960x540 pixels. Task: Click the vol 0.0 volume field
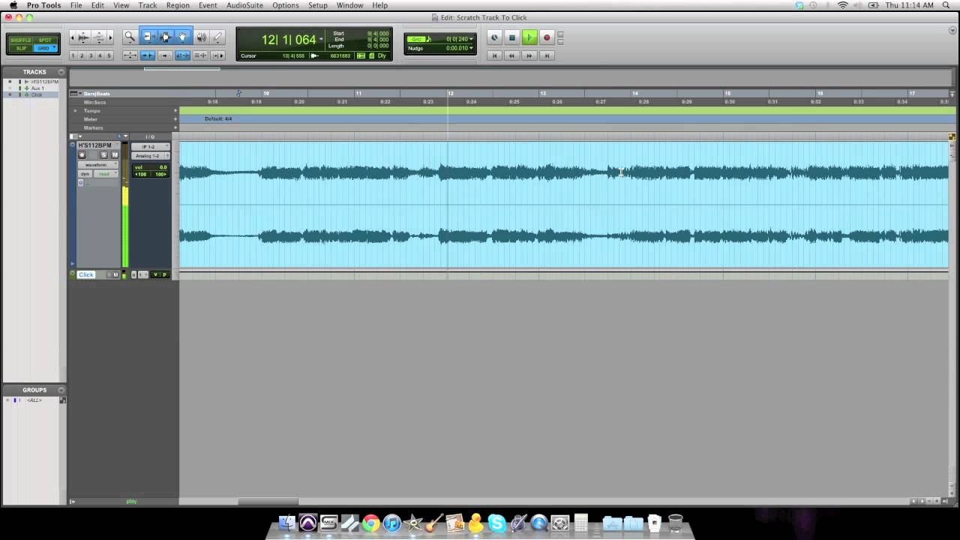pyautogui.click(x=150, y=167)
